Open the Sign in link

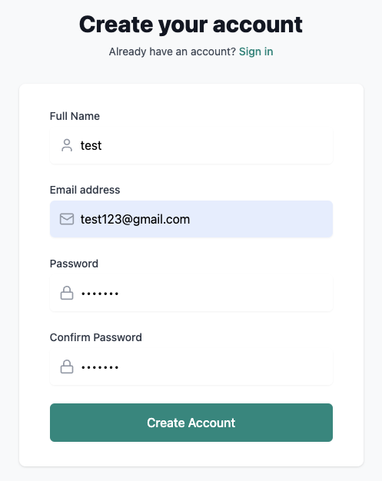click(256, 51)
